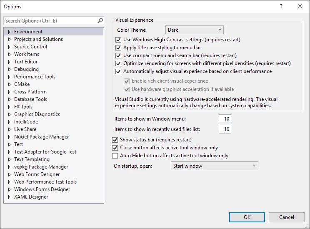Expand the Database Tools arrow
Image resolution: width=310 pixels, height=229 pixels.
[9, 99]
